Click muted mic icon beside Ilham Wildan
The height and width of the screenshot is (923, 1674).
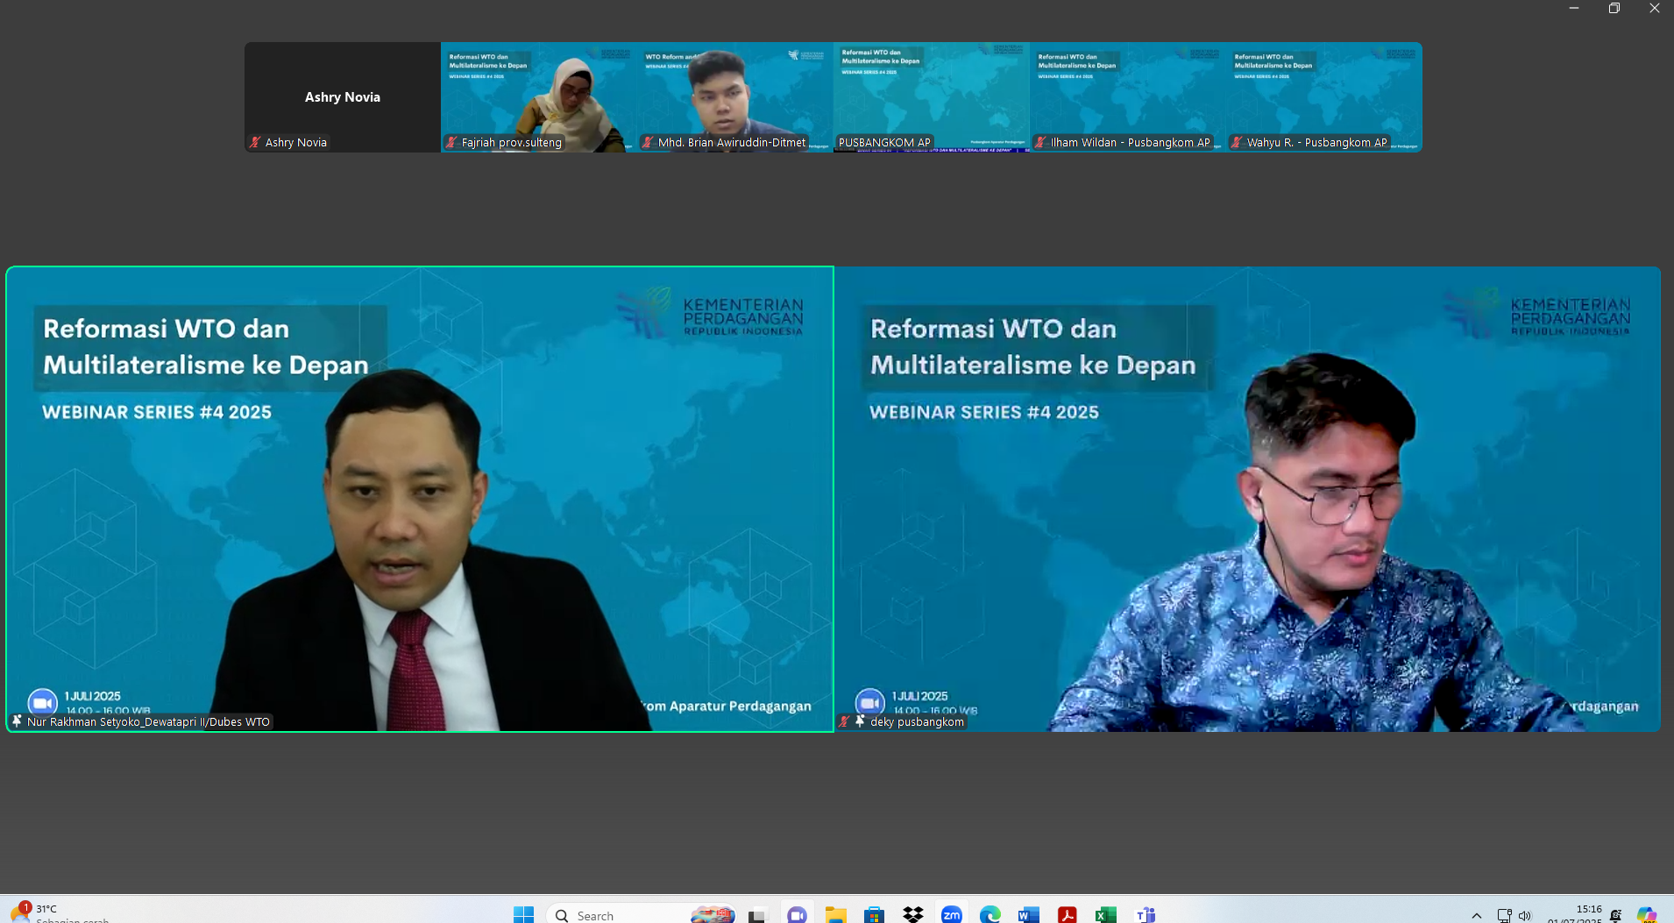(1041, 142)
